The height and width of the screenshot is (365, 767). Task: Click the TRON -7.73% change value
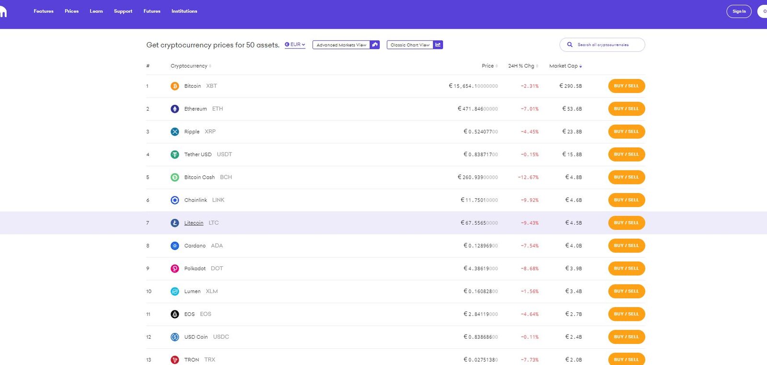530,360
